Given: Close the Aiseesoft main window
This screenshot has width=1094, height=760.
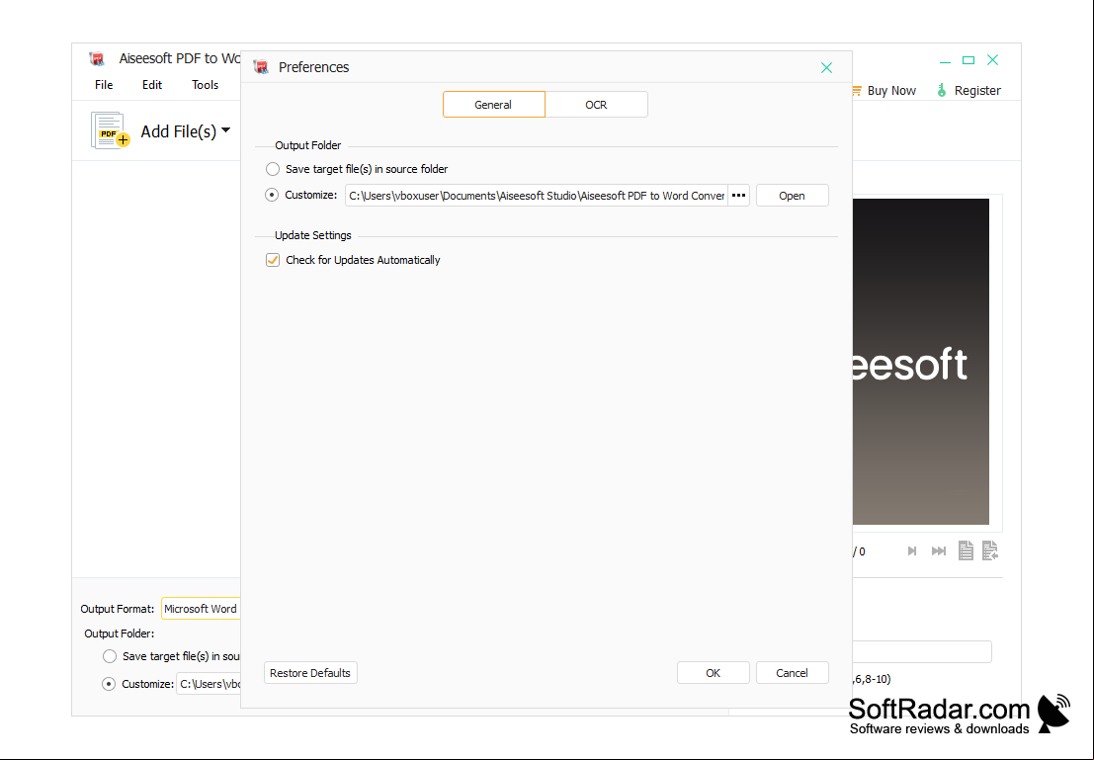Looking at the screenshot, I should click(x=993, y=60).
